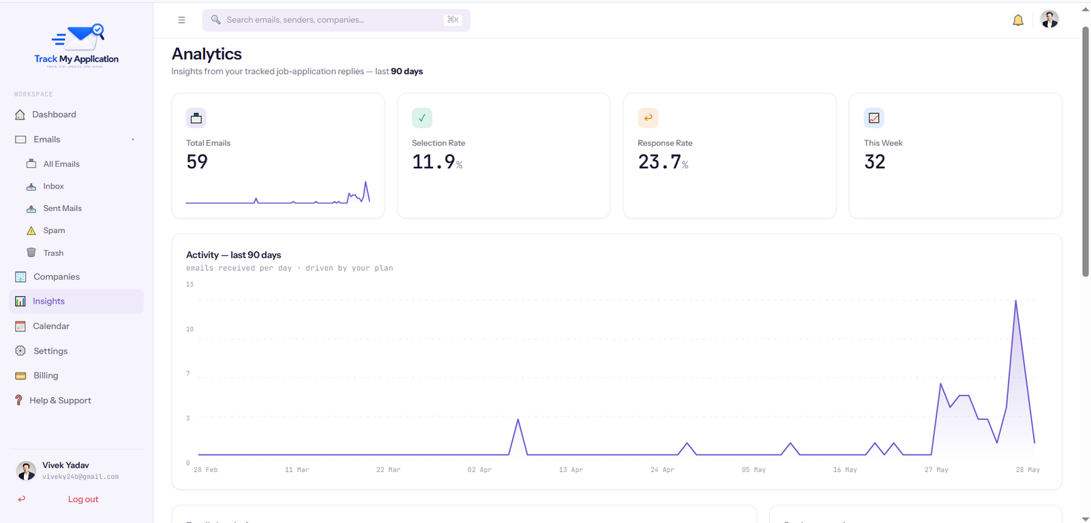This screenshot has height=523, width=1091.
Task: Click the scrollbar down arrow
Action: (x=1086, y=519)
